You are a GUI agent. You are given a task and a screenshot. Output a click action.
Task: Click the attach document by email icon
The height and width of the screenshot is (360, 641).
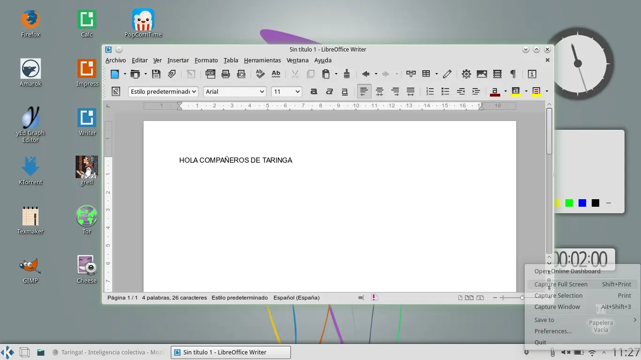point(172,74)
